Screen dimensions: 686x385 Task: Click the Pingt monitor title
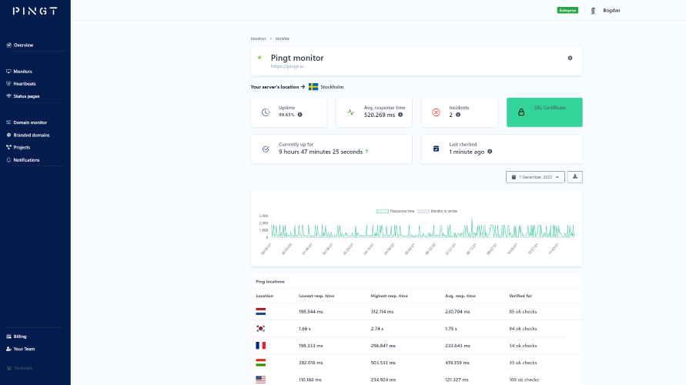click(x=297, y=58)
